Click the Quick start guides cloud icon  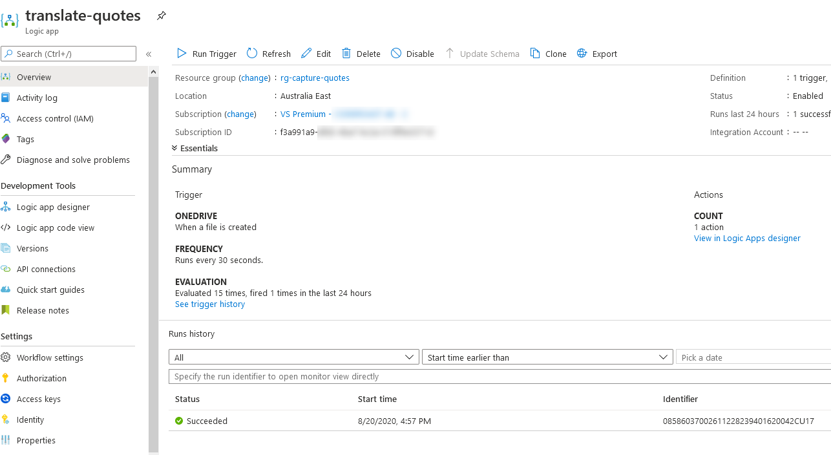click(6, 290)
